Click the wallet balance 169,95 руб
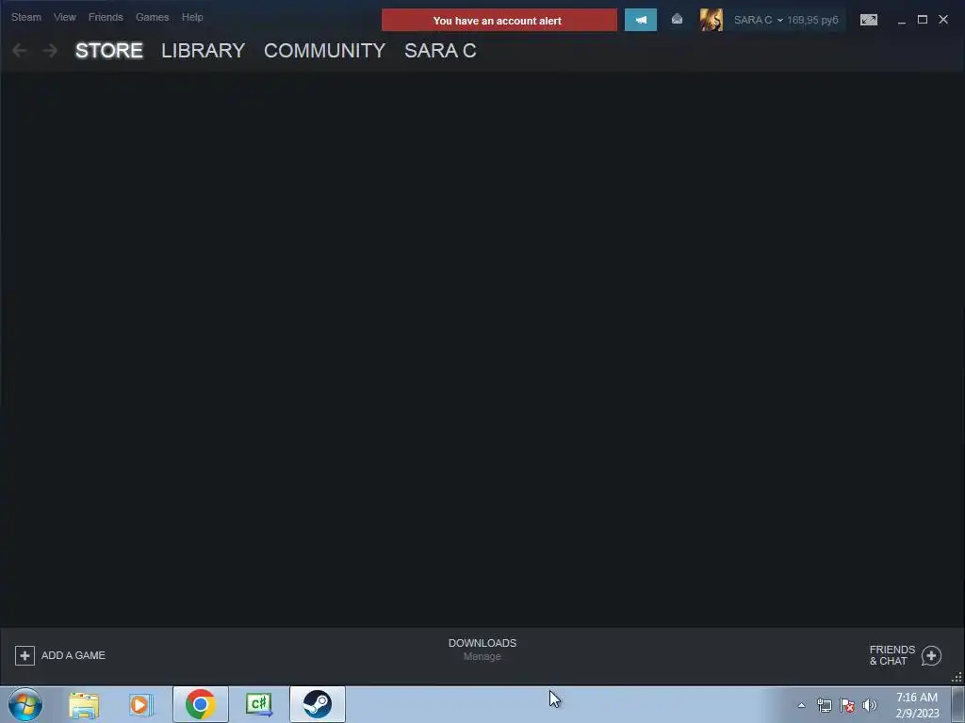The image size is (965, 723). coord(812,21)
